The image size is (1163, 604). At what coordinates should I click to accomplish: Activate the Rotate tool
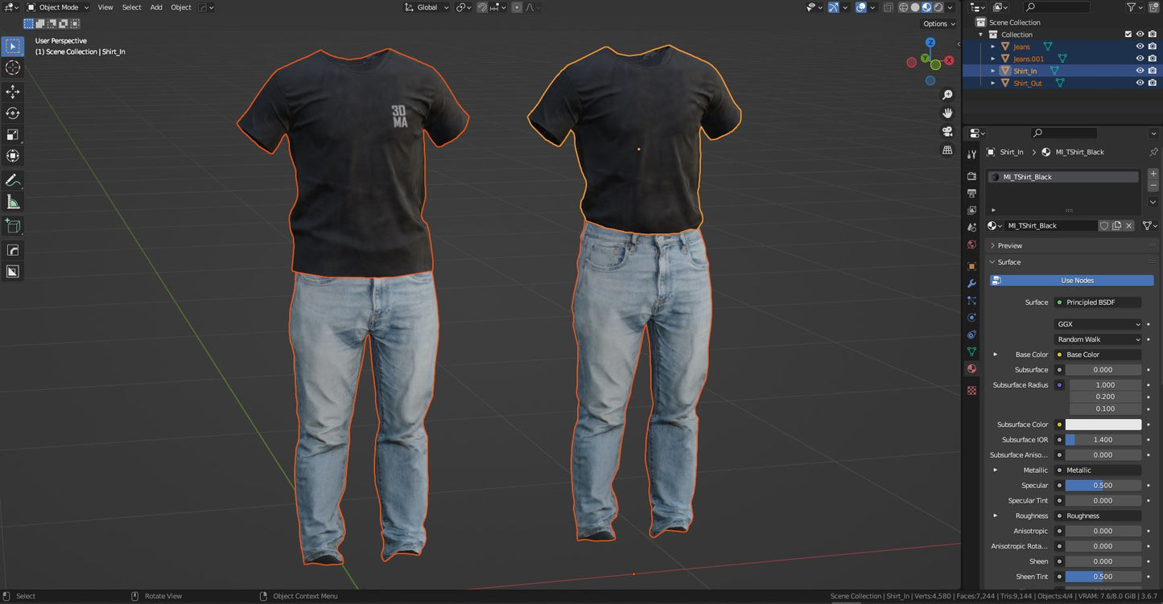pos(13,113)
